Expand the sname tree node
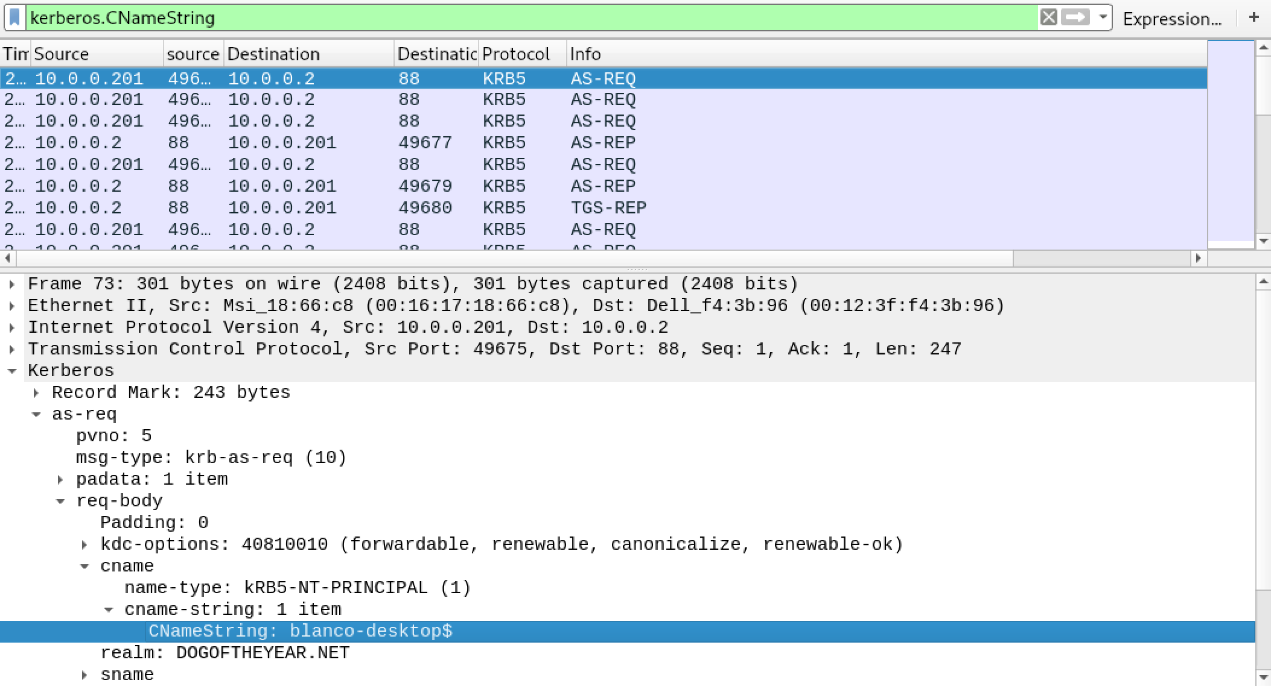The width and height of the screenshot is (1271, 686). [x=84, y=675]
